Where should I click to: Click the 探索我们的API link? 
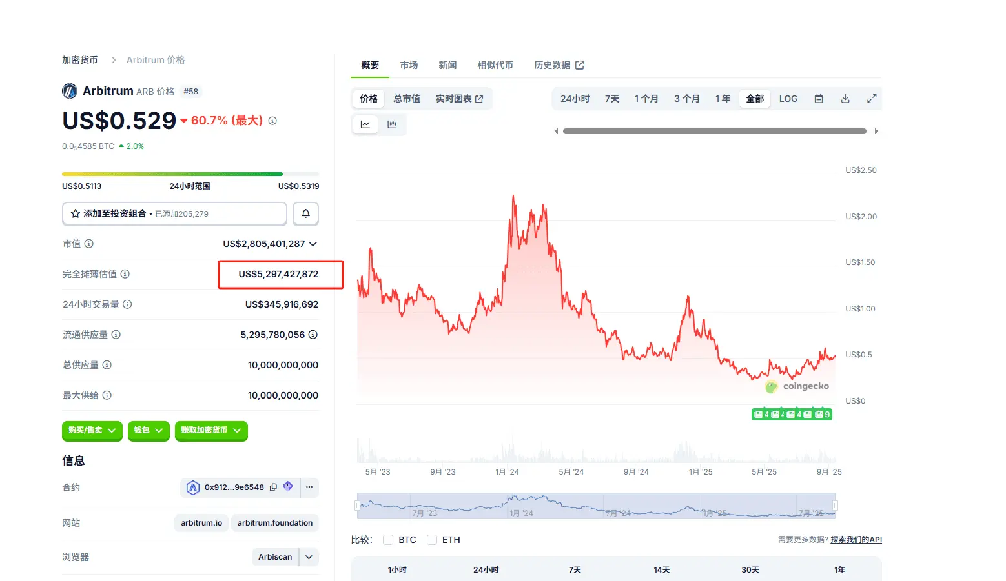[x=856, y=540]
